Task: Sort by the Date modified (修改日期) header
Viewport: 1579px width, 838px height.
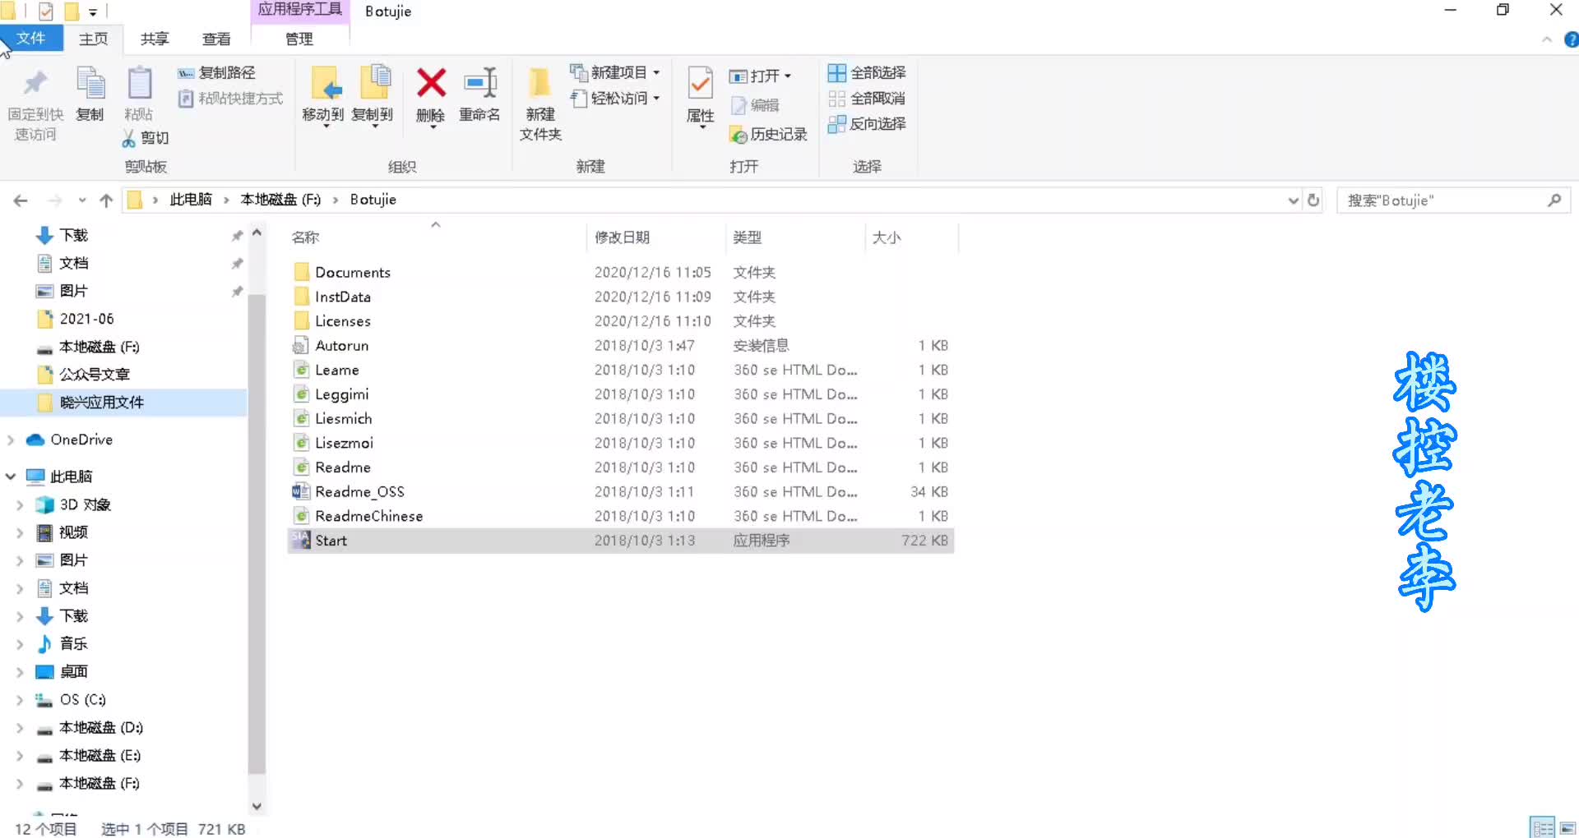Action: pos(655,237)
